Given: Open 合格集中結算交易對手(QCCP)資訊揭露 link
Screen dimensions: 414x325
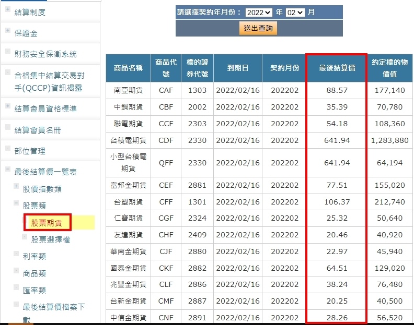Looking at the screenshot, I should pyautogui.click(x=49, y=81).
